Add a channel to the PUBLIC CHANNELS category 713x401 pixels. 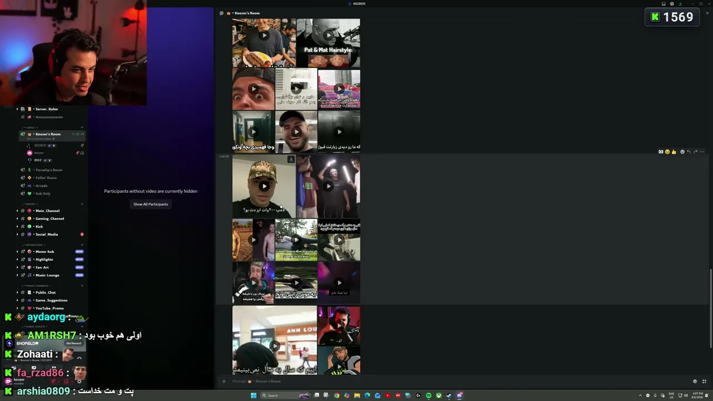[x=82, y=286]
